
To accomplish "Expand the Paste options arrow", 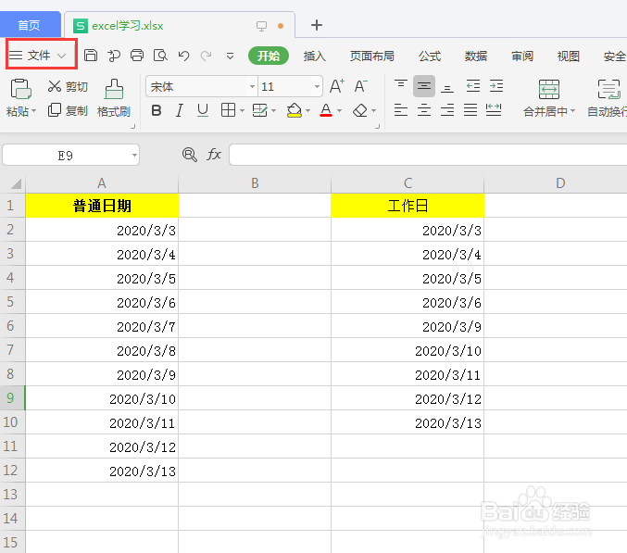I will (33, 111).
